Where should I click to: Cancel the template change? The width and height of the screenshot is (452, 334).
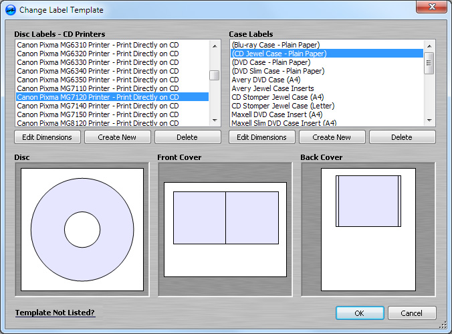[x=412, y=313]
